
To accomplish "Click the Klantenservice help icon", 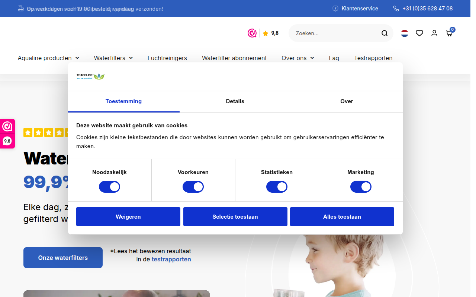I will (x=335, y=9).
